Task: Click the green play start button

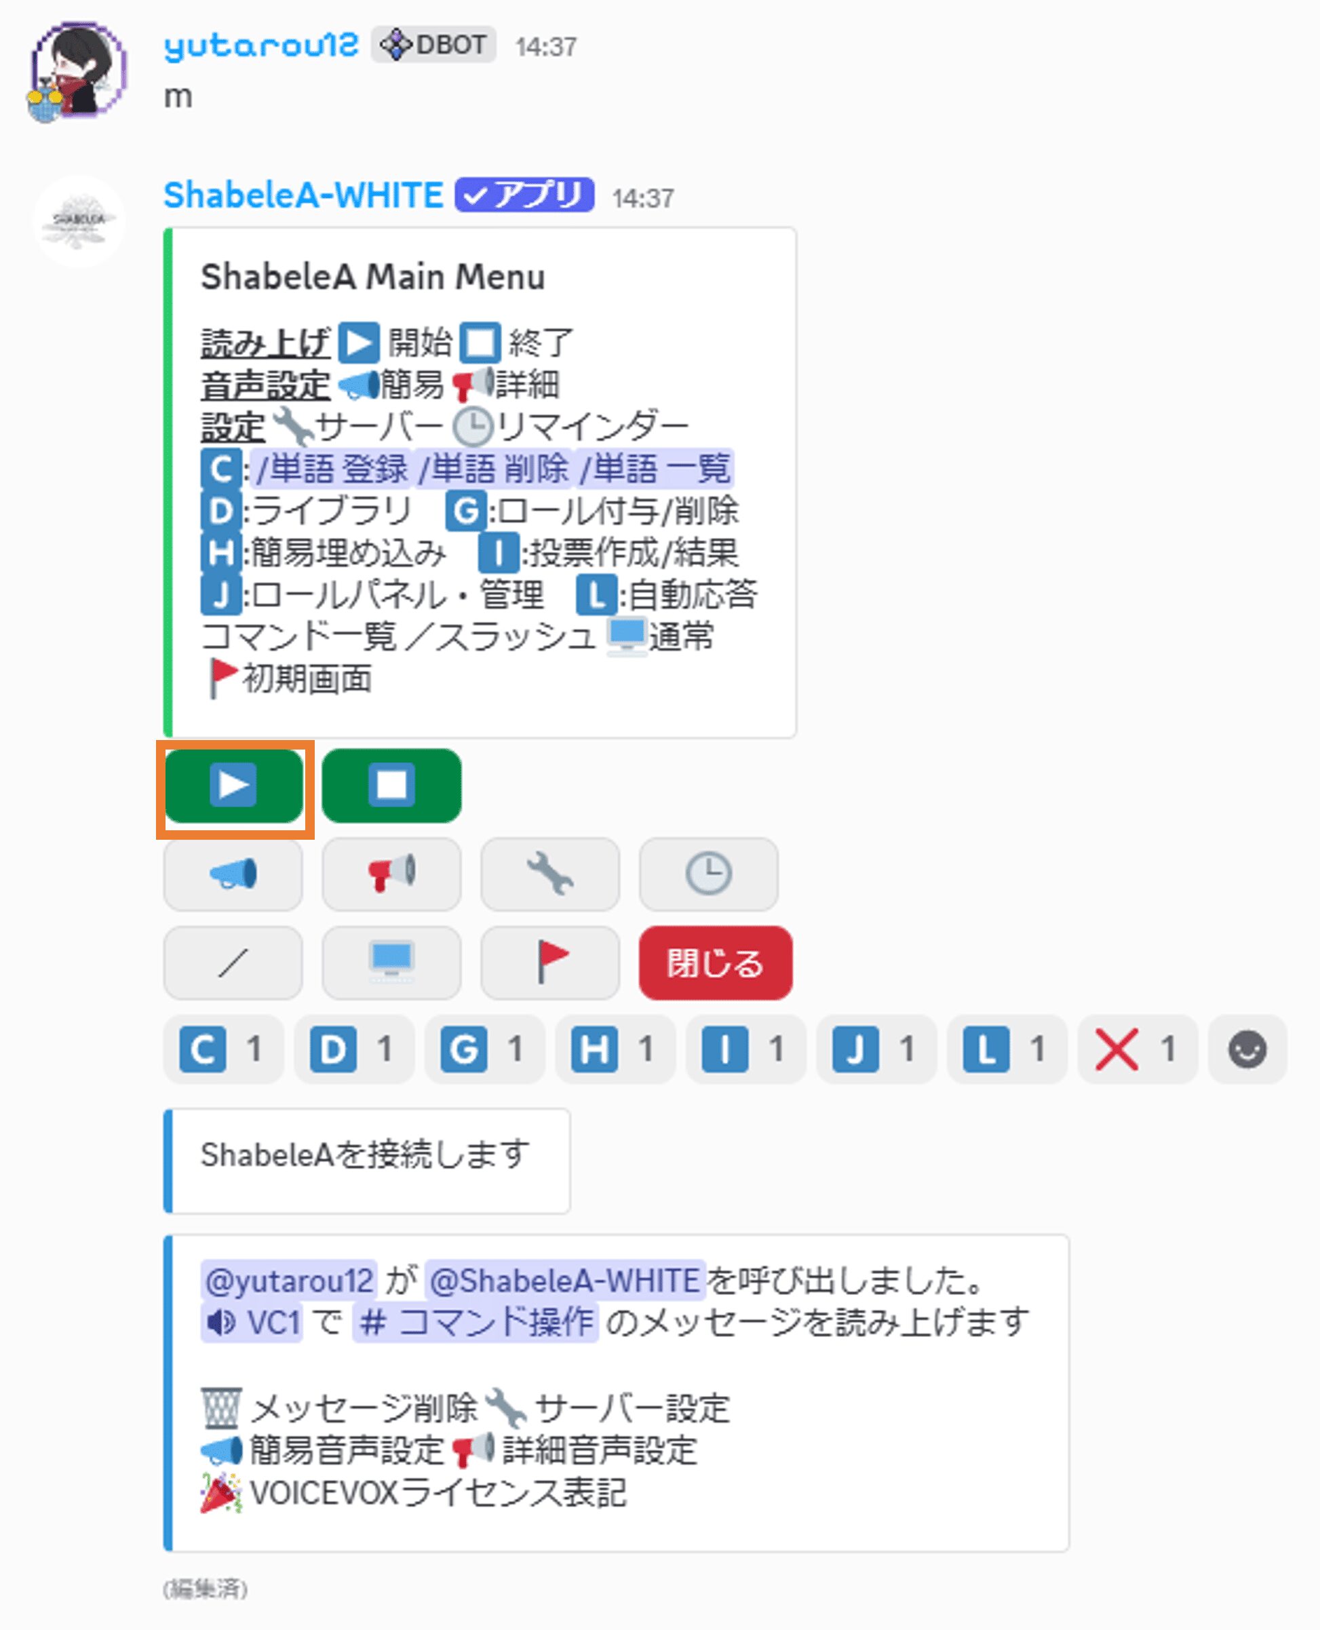Action: point(233,785)
